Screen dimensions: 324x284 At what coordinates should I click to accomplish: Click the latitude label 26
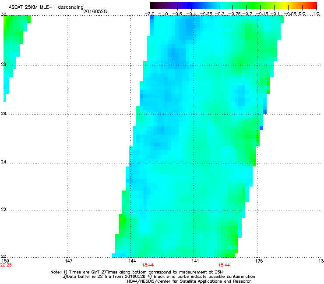(x=4, y=113)
